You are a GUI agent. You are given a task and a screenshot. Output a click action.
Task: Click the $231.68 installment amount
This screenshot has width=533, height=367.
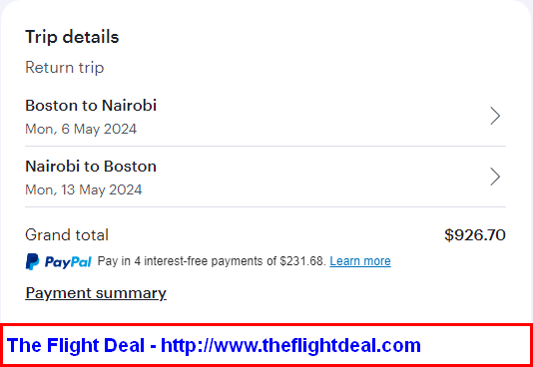coord(302,261)
